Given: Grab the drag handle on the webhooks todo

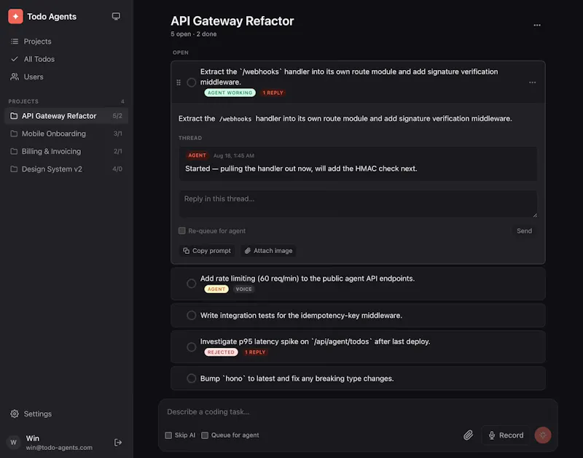Looking at the screenshot, I should coord(179,82).
